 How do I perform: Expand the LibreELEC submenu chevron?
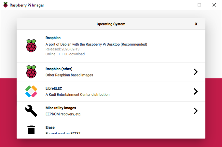pyautogui.click(x=196, y=91)
